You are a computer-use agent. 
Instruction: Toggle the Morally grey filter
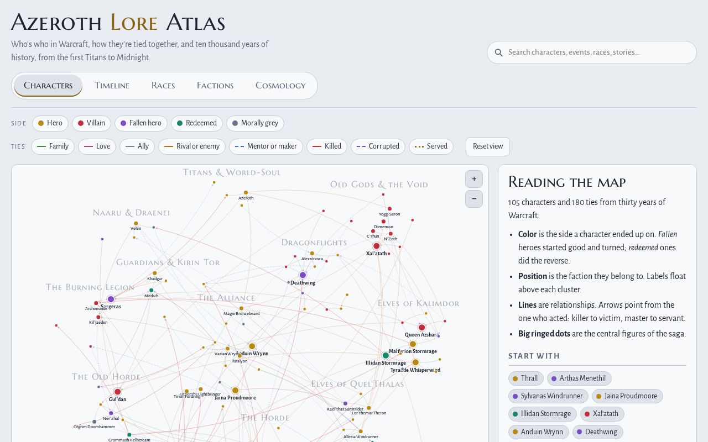coord(255,123)
